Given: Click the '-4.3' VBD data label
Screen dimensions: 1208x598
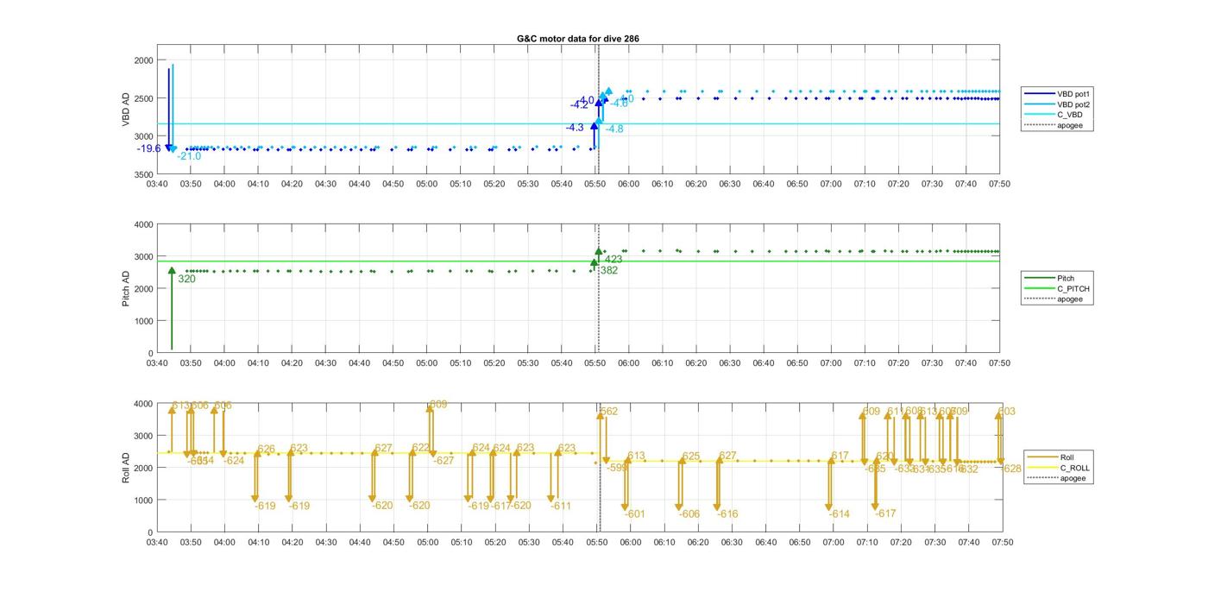Looking at the screenshot, I should coord(575,128).
